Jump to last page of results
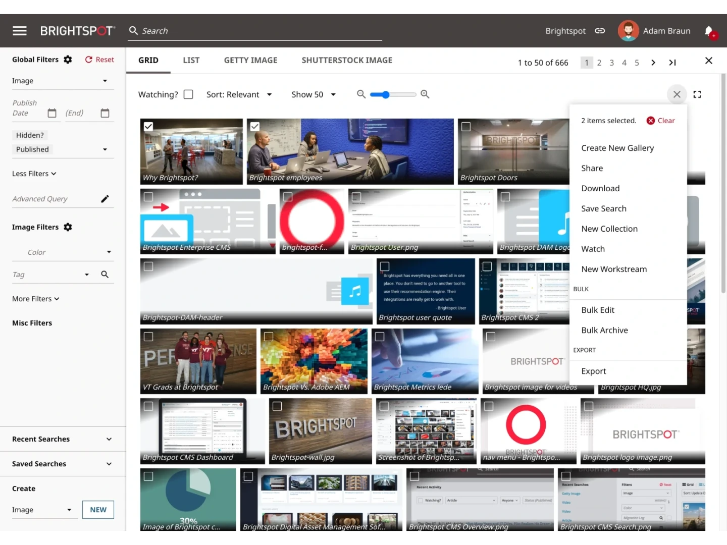 tap(672, 63)
